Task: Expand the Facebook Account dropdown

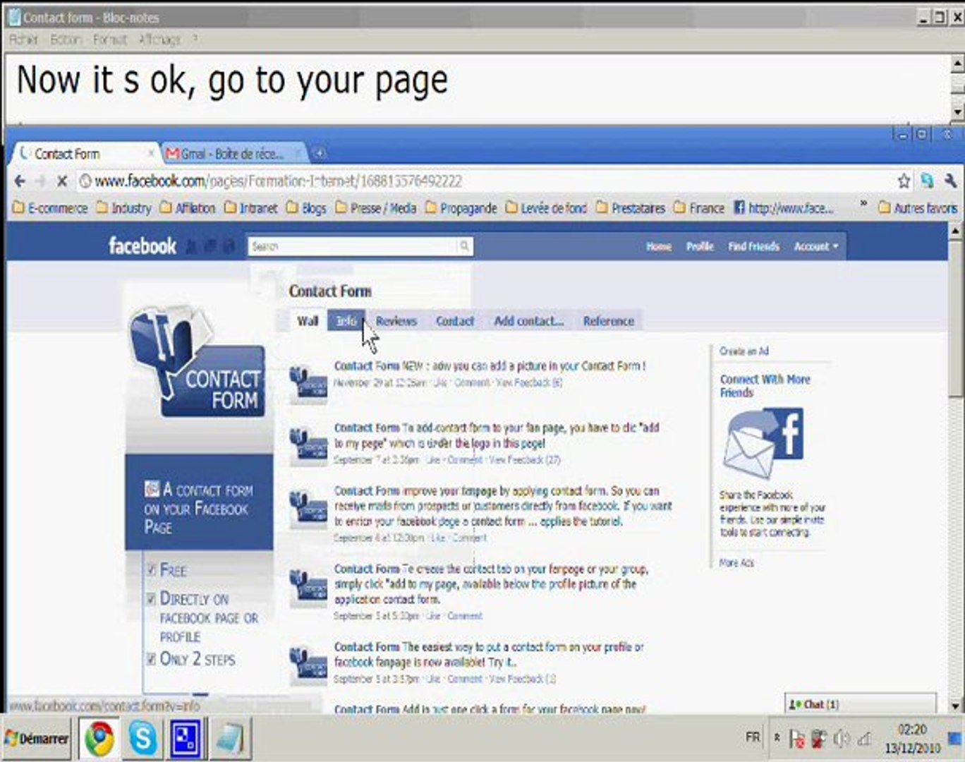Action: point(816,246)
